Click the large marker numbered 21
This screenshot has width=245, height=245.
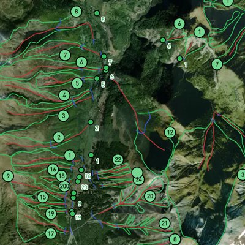[x=165, y=223]
